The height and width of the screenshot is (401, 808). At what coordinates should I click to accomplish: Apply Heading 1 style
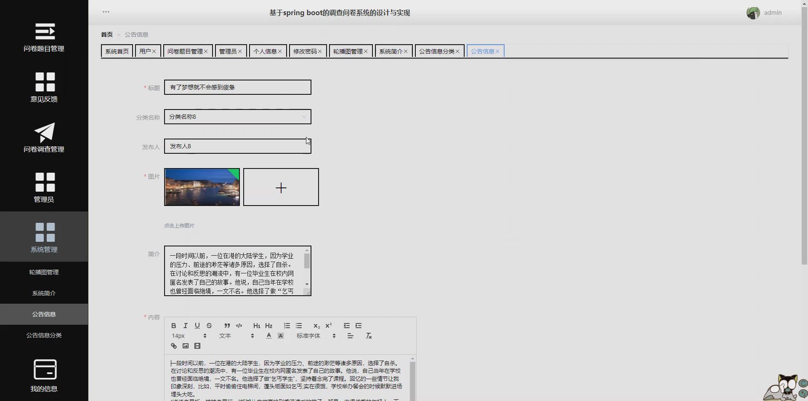(257, 325)
